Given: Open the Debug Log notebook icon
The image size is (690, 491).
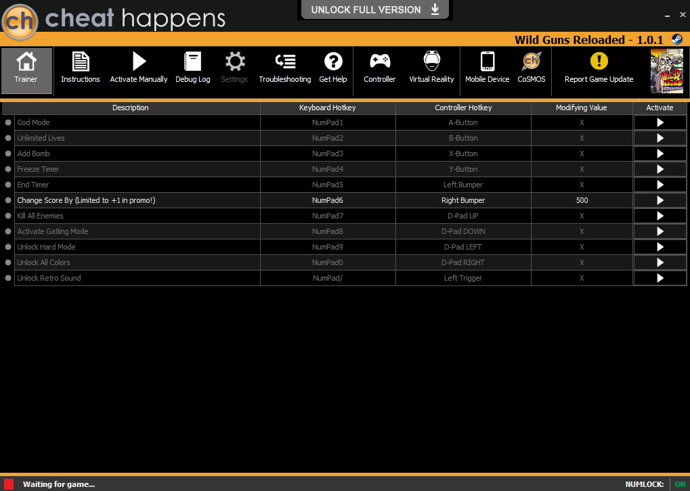Looking at the screenshot, I should 192,62.
